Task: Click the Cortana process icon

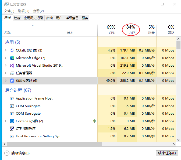Action: [12, 121]
